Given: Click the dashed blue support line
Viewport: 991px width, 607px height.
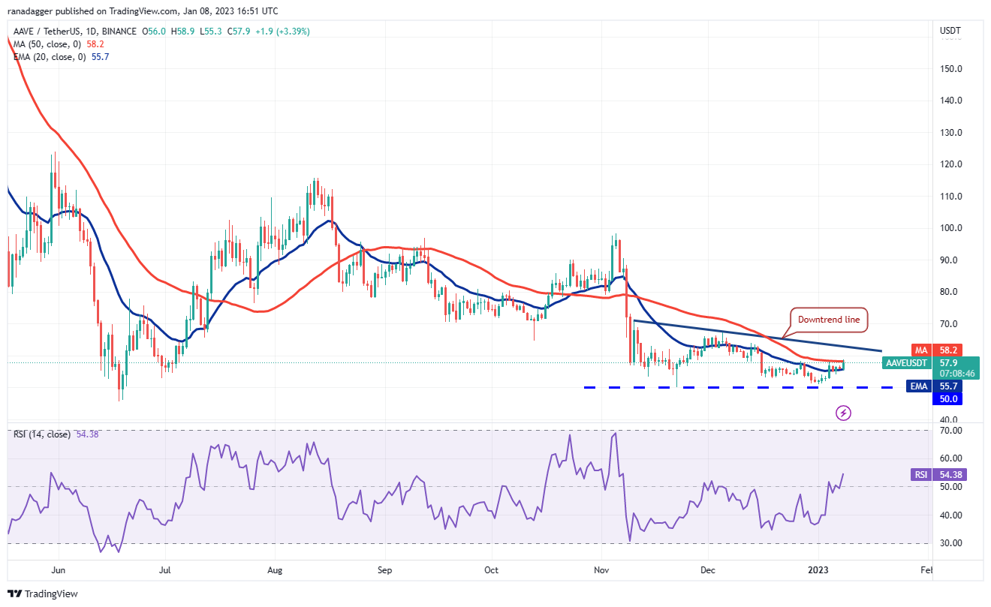Looking at the screenshot, I should [713, 387].
